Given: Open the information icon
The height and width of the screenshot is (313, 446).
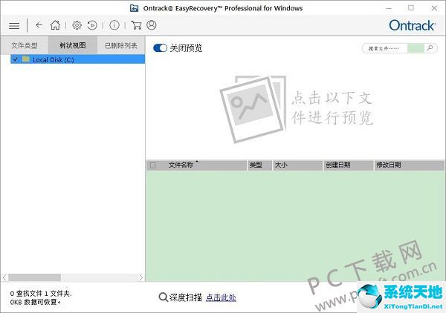Looking at the screenshot, I should tap(114, 25).
